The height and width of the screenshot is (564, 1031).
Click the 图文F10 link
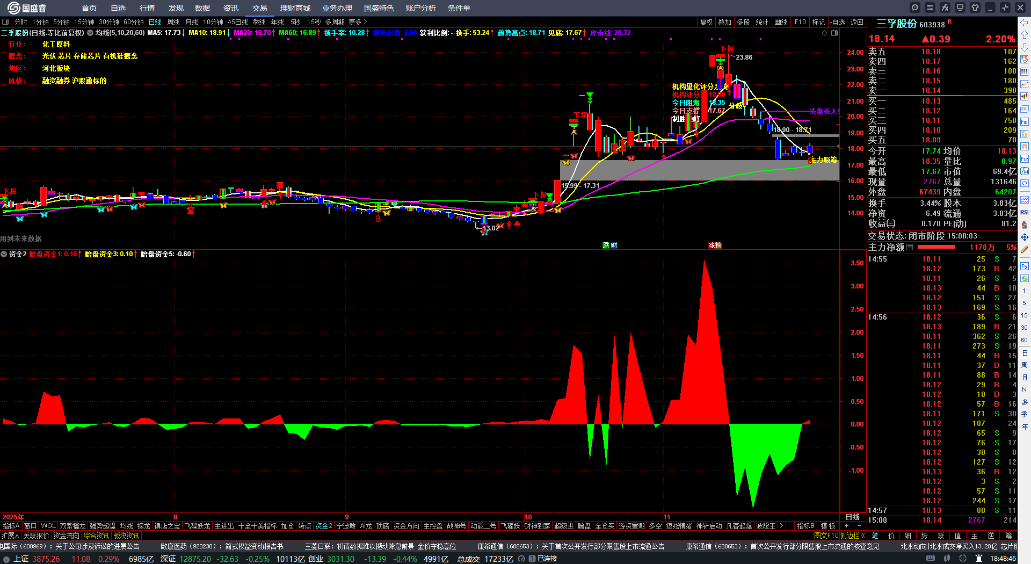(826, 536)
